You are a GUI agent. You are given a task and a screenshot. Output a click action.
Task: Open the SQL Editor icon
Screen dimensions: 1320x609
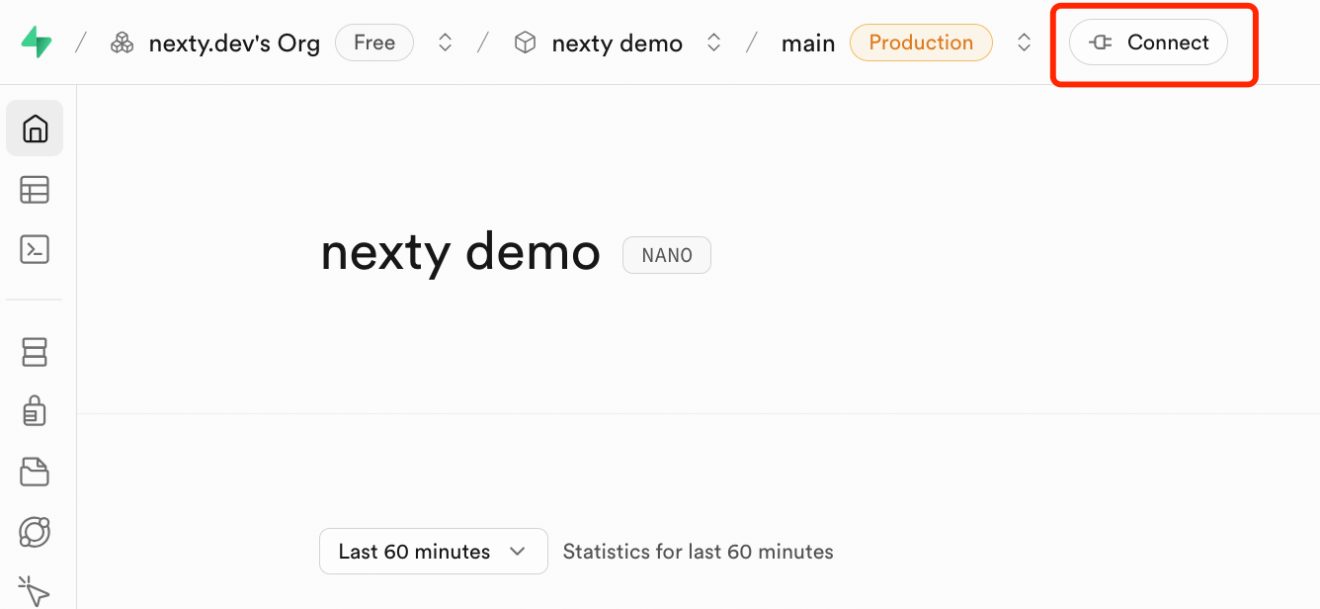coord(35,250)
